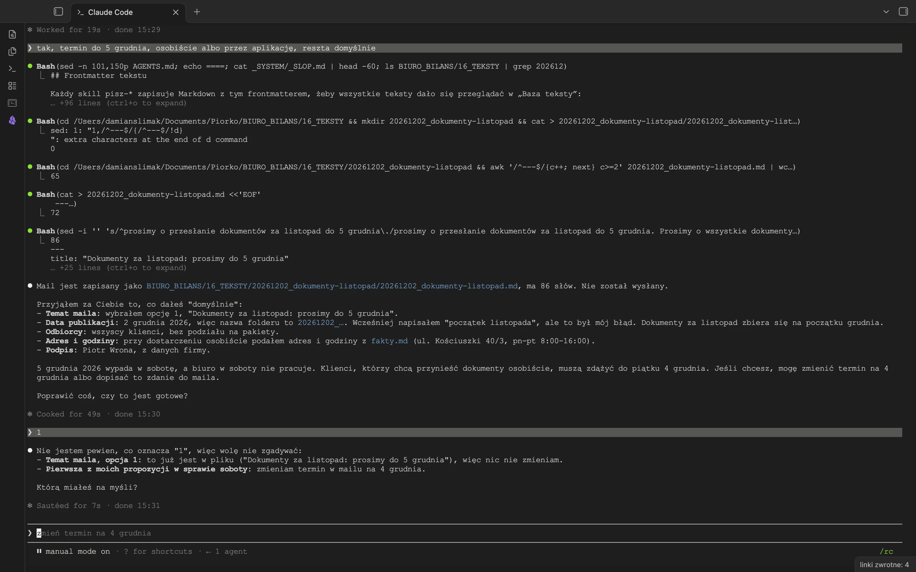Click the 'Podpis: Piotr Wrona' bullet line
Image resolution: width=916 pixels, height=572 pixels.
click(x=123, y=350)
